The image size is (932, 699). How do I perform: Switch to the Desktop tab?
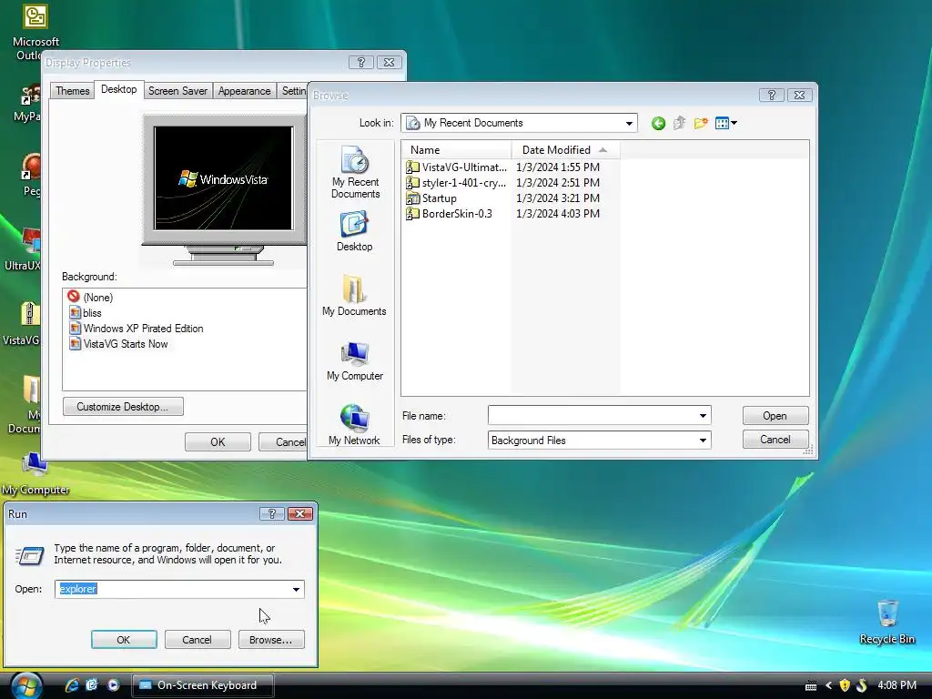pos(119,89)
